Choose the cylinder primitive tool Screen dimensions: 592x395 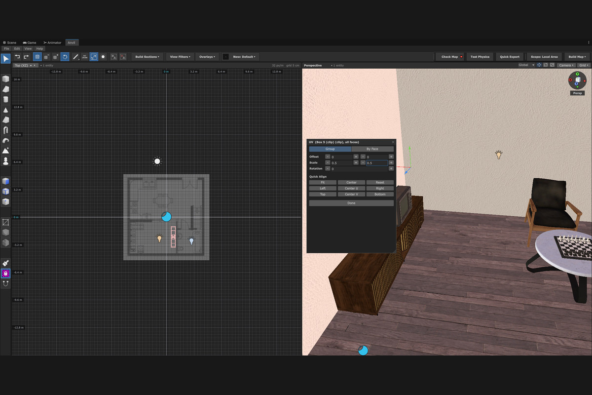tap(5, 99)
